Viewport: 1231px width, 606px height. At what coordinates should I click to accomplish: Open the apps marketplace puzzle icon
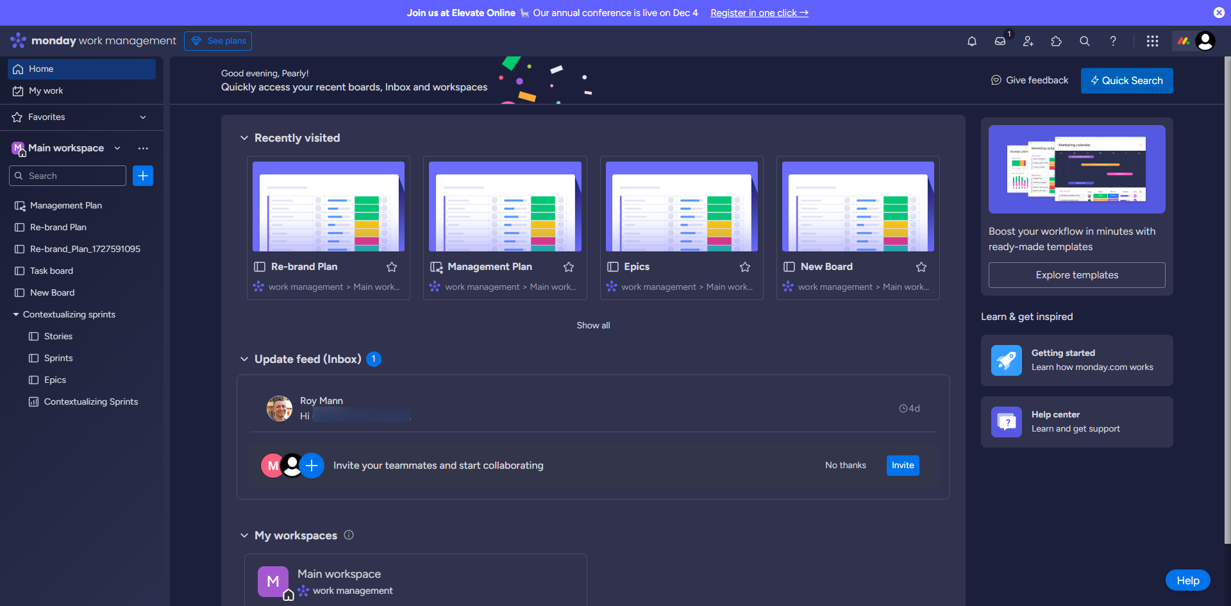1056,41
